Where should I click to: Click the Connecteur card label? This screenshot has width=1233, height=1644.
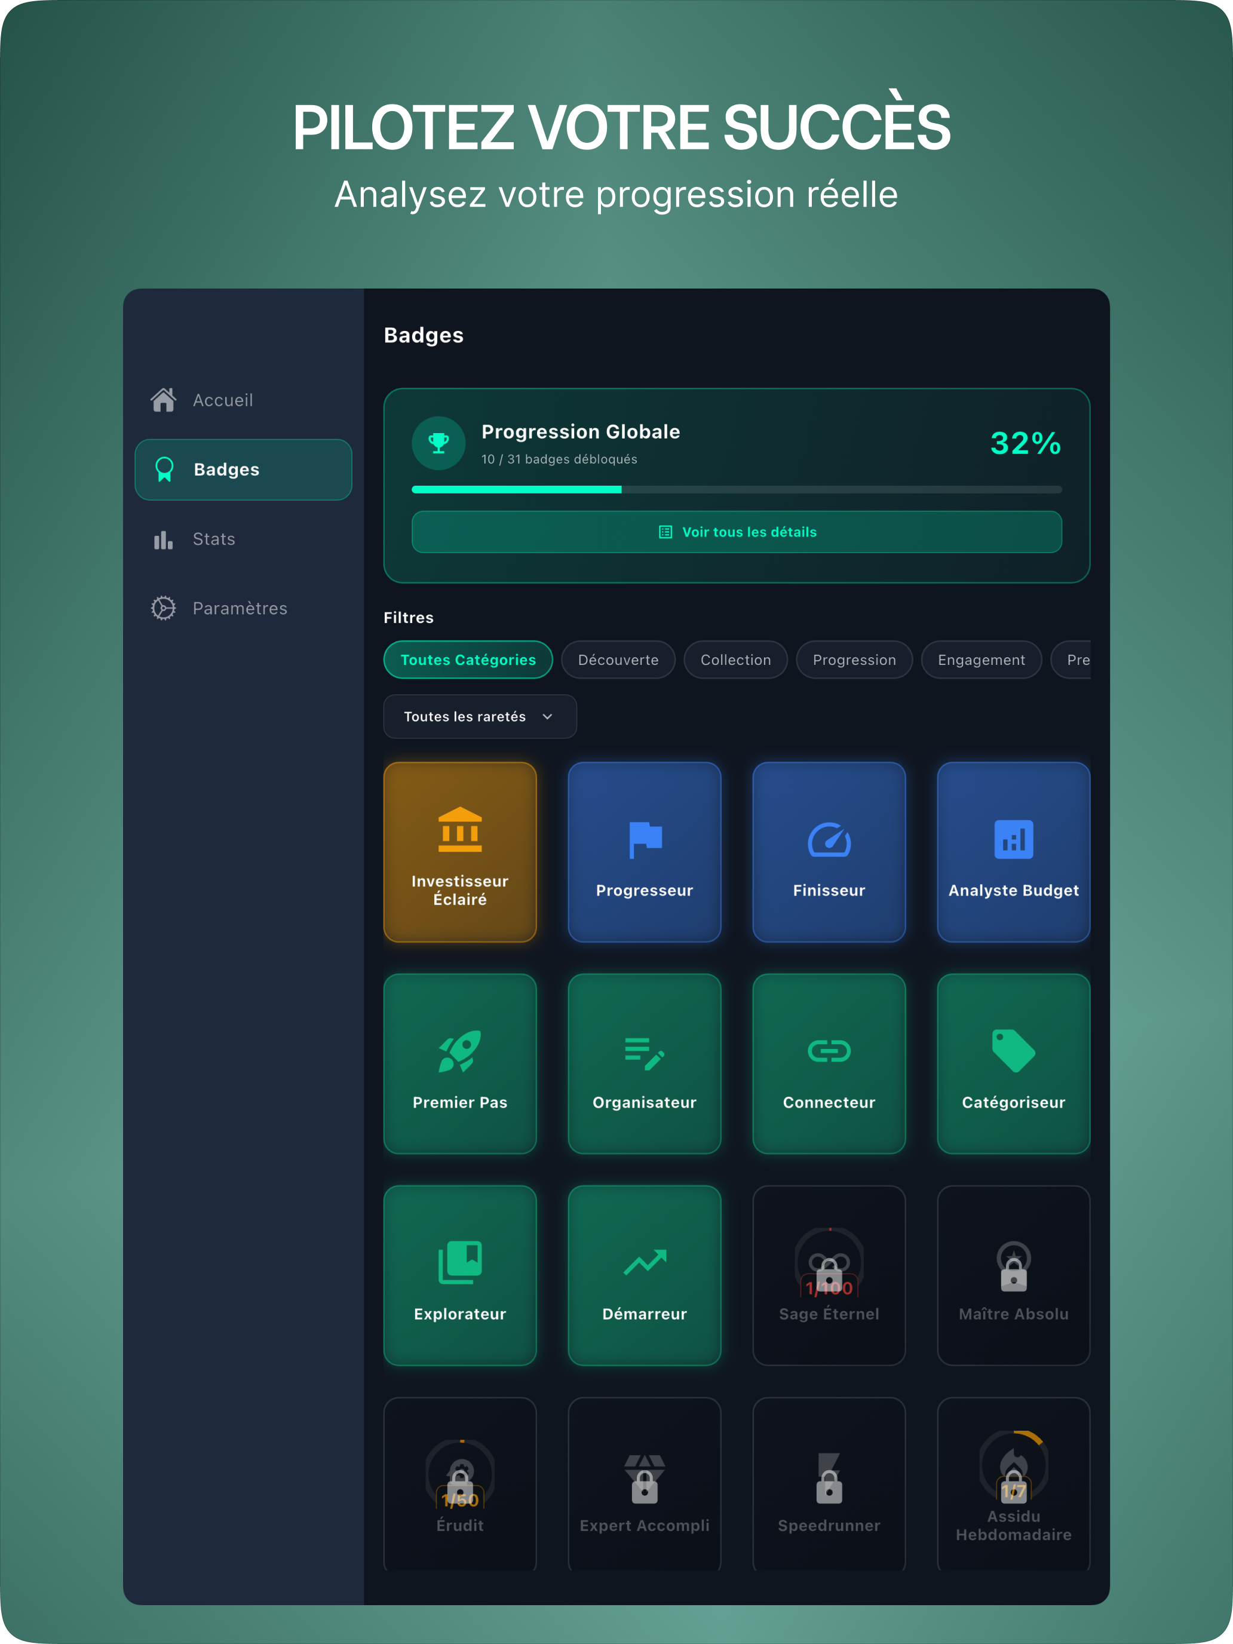coord(829,1102)
